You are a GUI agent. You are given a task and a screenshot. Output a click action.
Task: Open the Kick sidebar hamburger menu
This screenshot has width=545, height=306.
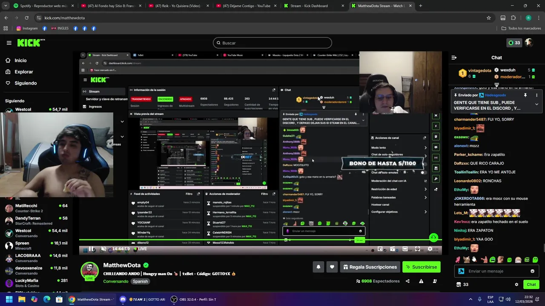tap(9, 43)
